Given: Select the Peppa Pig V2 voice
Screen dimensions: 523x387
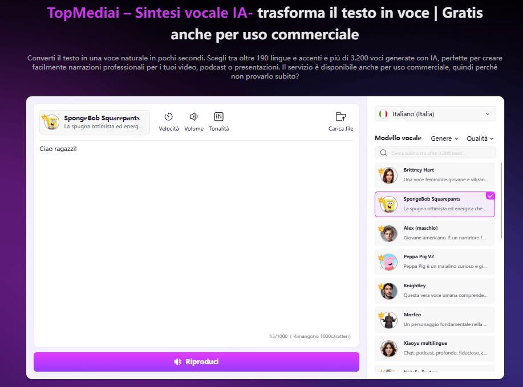Looking at the screenshot, I should (x=435, y=262).
